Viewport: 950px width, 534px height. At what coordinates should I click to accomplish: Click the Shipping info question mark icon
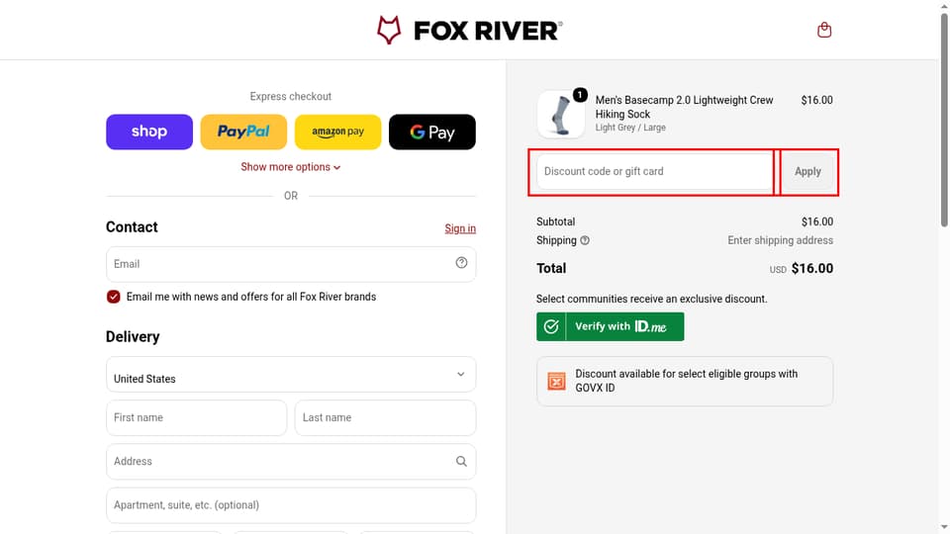pos(585,240)
